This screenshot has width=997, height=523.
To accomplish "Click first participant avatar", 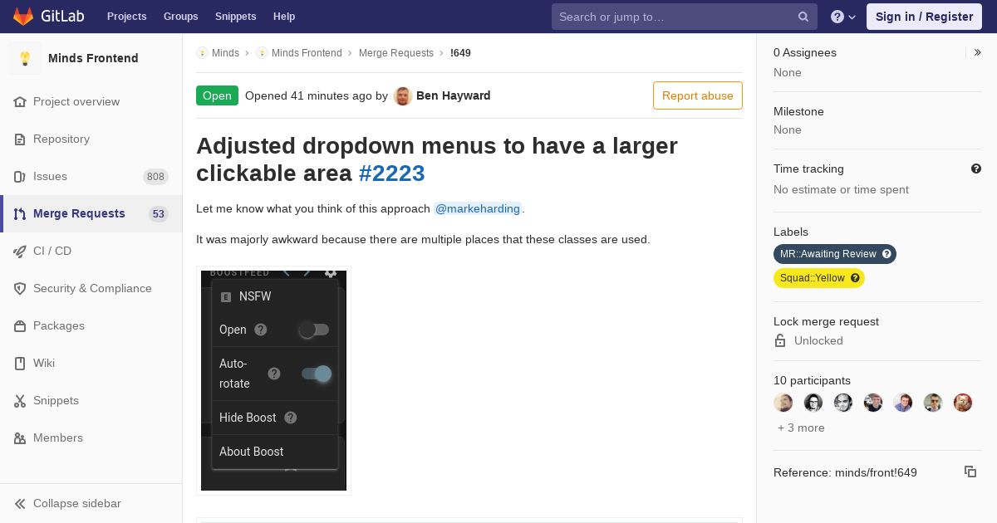I will click(x=783, y=403).
